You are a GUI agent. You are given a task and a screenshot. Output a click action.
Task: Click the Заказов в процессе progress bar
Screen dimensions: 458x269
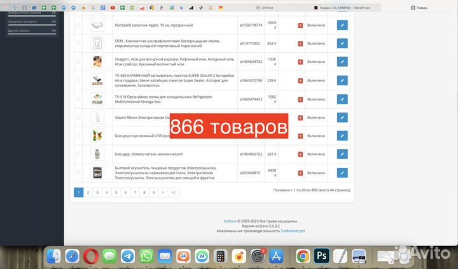point(32,25)
